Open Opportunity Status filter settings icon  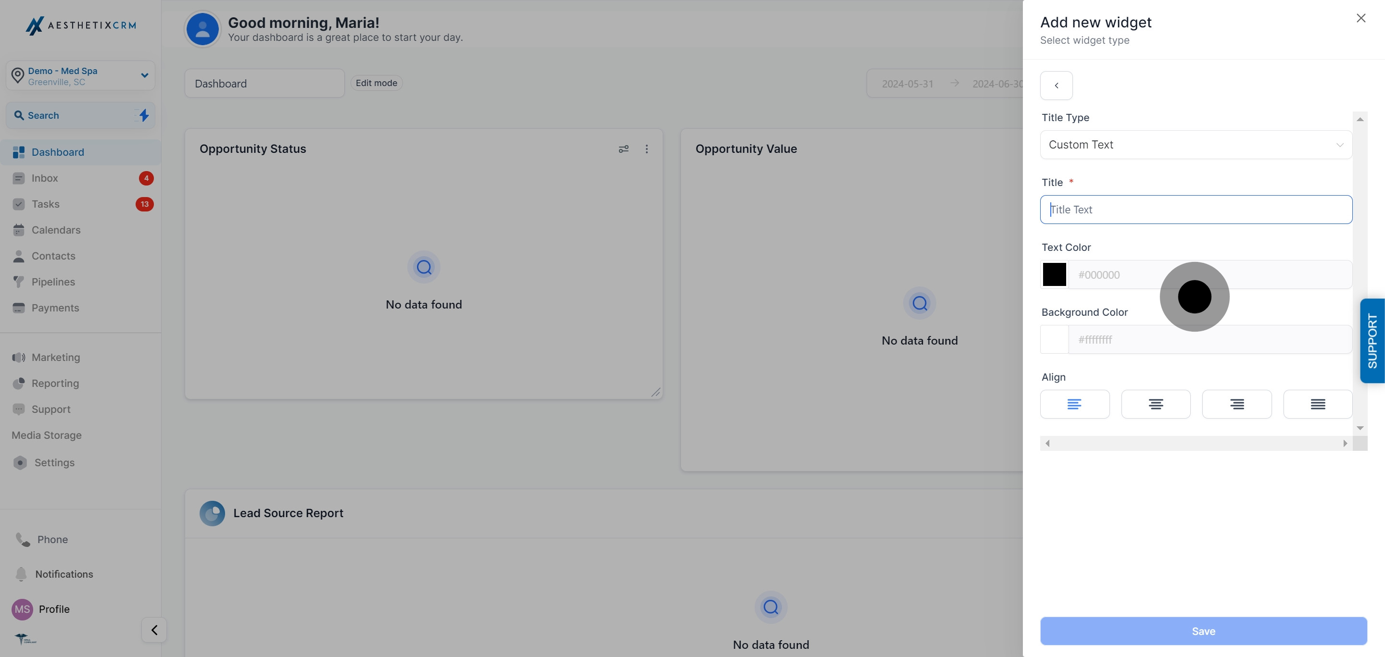pos(624,149)
